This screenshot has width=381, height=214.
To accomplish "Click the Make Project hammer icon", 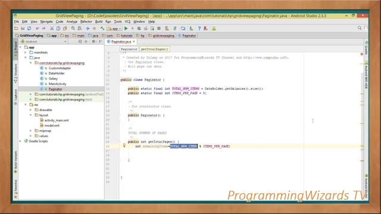I will click(x=102, y=29).
